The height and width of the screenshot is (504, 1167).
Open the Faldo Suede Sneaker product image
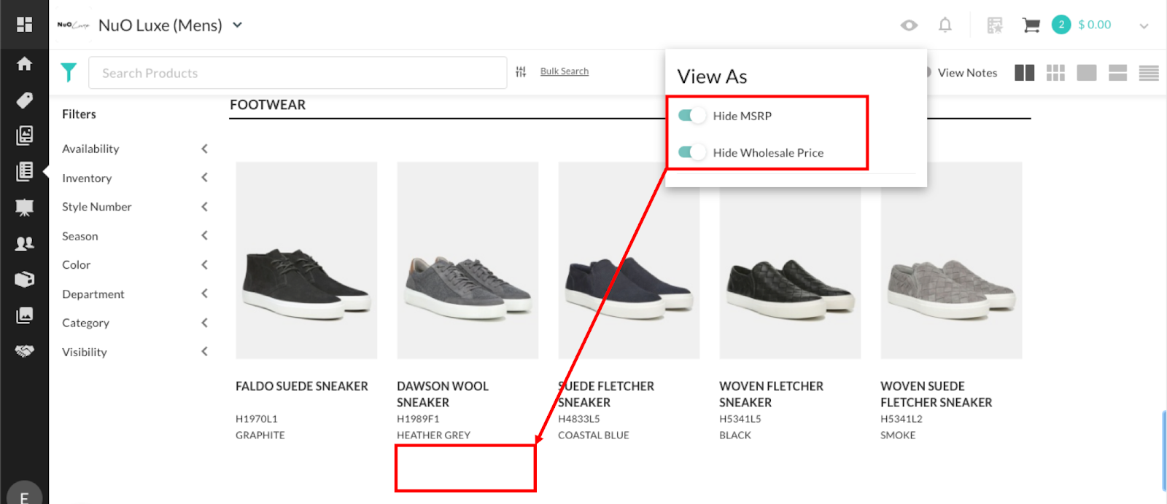306,260
